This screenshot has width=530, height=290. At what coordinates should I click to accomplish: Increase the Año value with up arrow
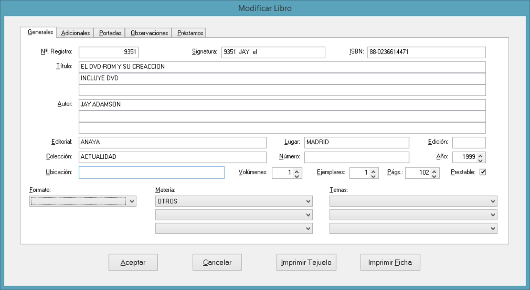[480, 155]
